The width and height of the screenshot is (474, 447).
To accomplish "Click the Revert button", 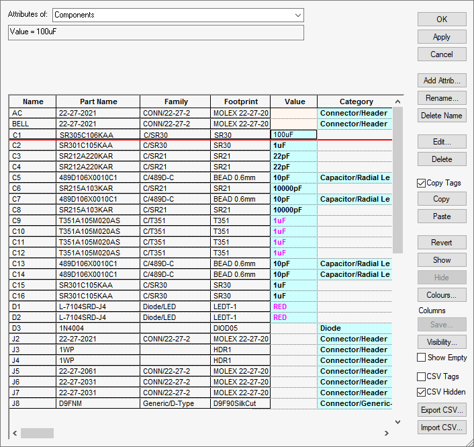I will tap(441, 243).
